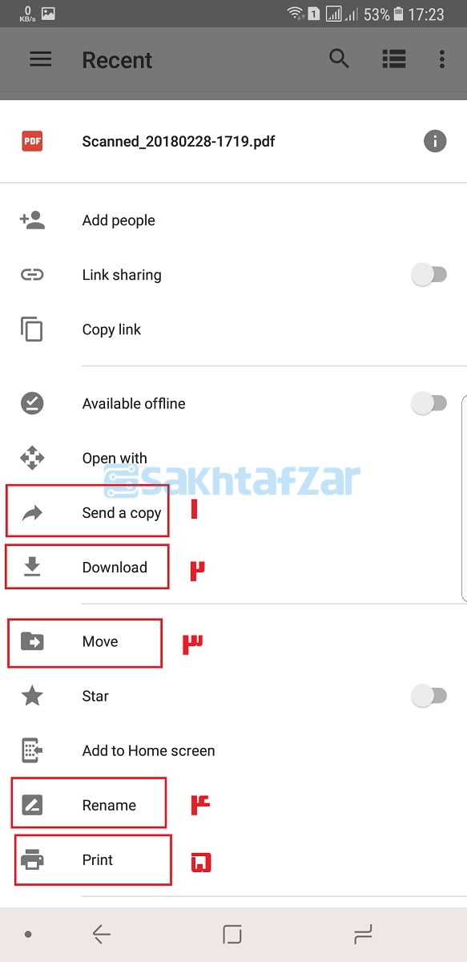Screen dimensions: 467x962
Task: Tap Add to Home screen
Action: [x=149, y=750]
